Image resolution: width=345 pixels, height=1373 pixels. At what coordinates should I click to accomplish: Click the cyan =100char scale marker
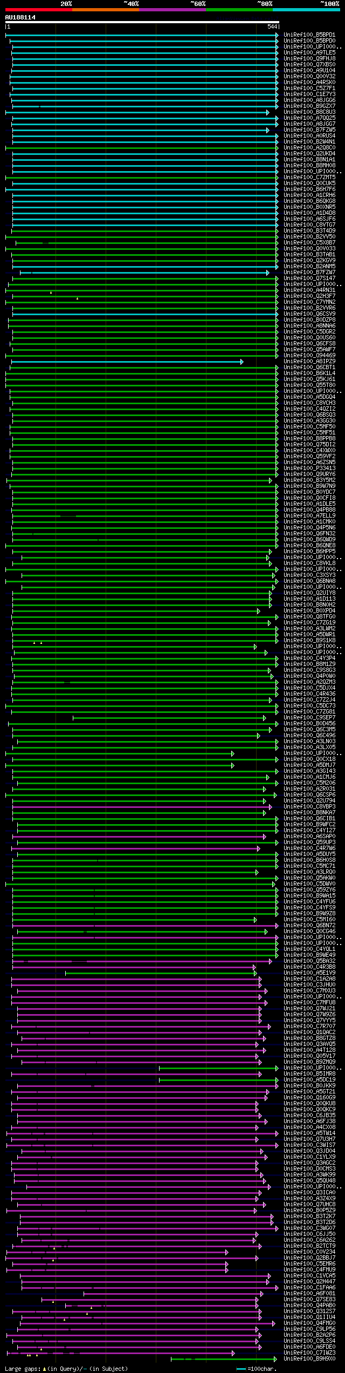[x=241, y=1369]
